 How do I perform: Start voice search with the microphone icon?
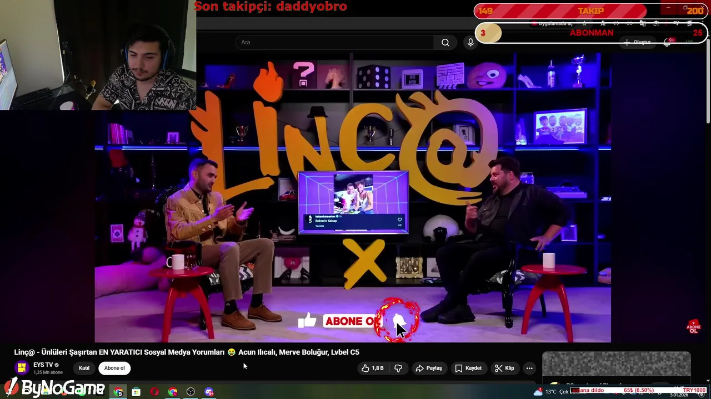click(470, 43)
